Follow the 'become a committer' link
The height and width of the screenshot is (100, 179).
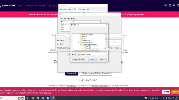click(x=100, y=86)
